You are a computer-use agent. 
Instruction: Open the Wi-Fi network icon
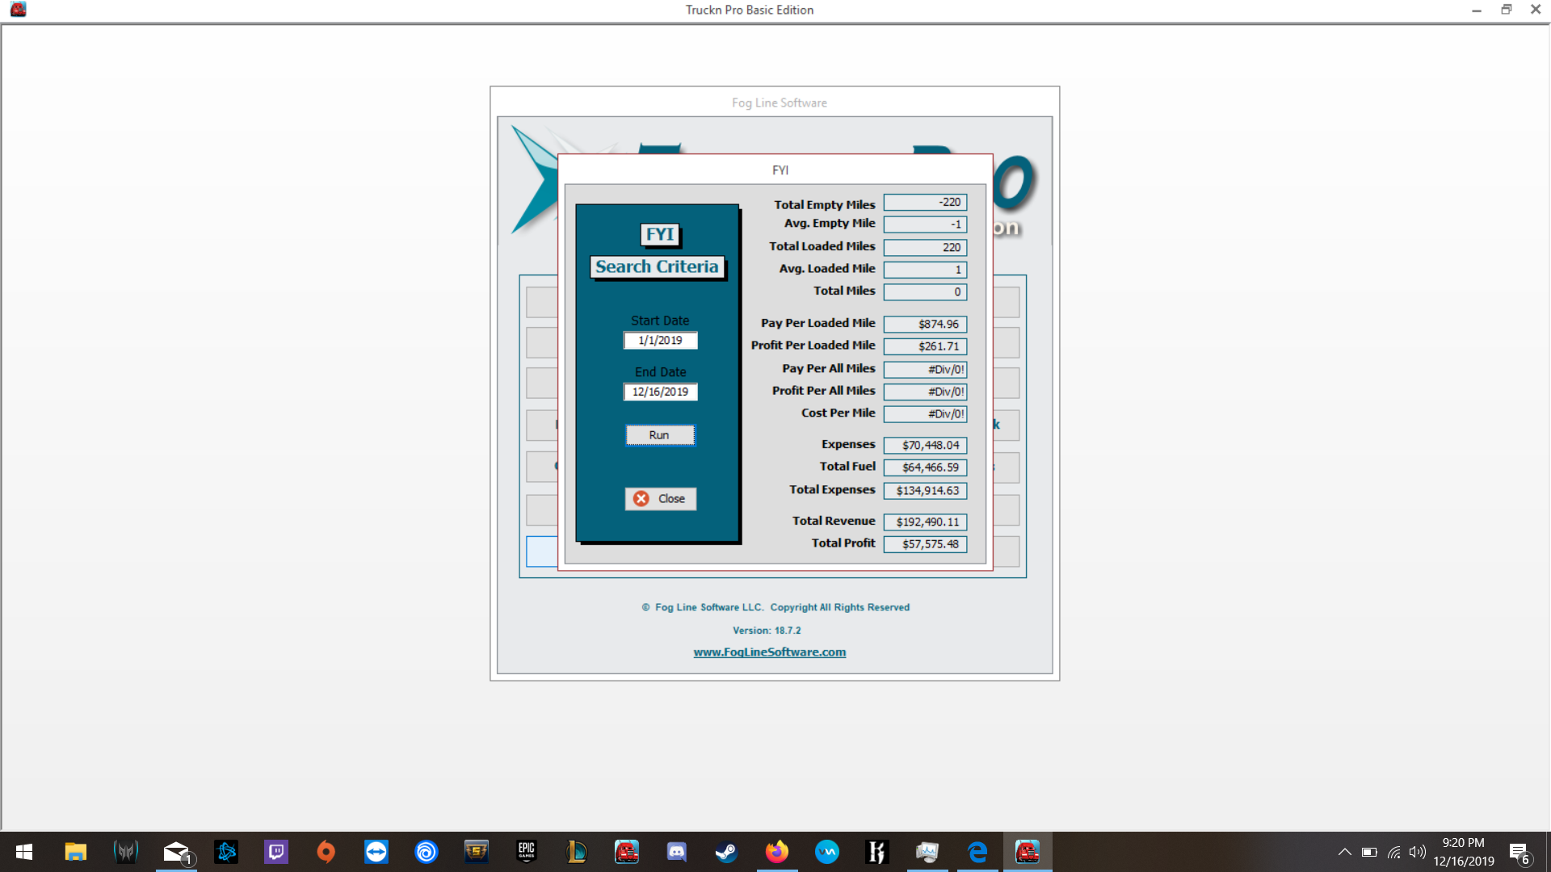point(1394,852)
